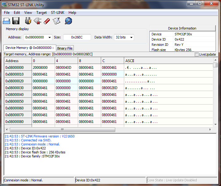Image resolution: width=221 pixels, height=186 pixels.
Task: Open the File menu
Action: (7, 13)
